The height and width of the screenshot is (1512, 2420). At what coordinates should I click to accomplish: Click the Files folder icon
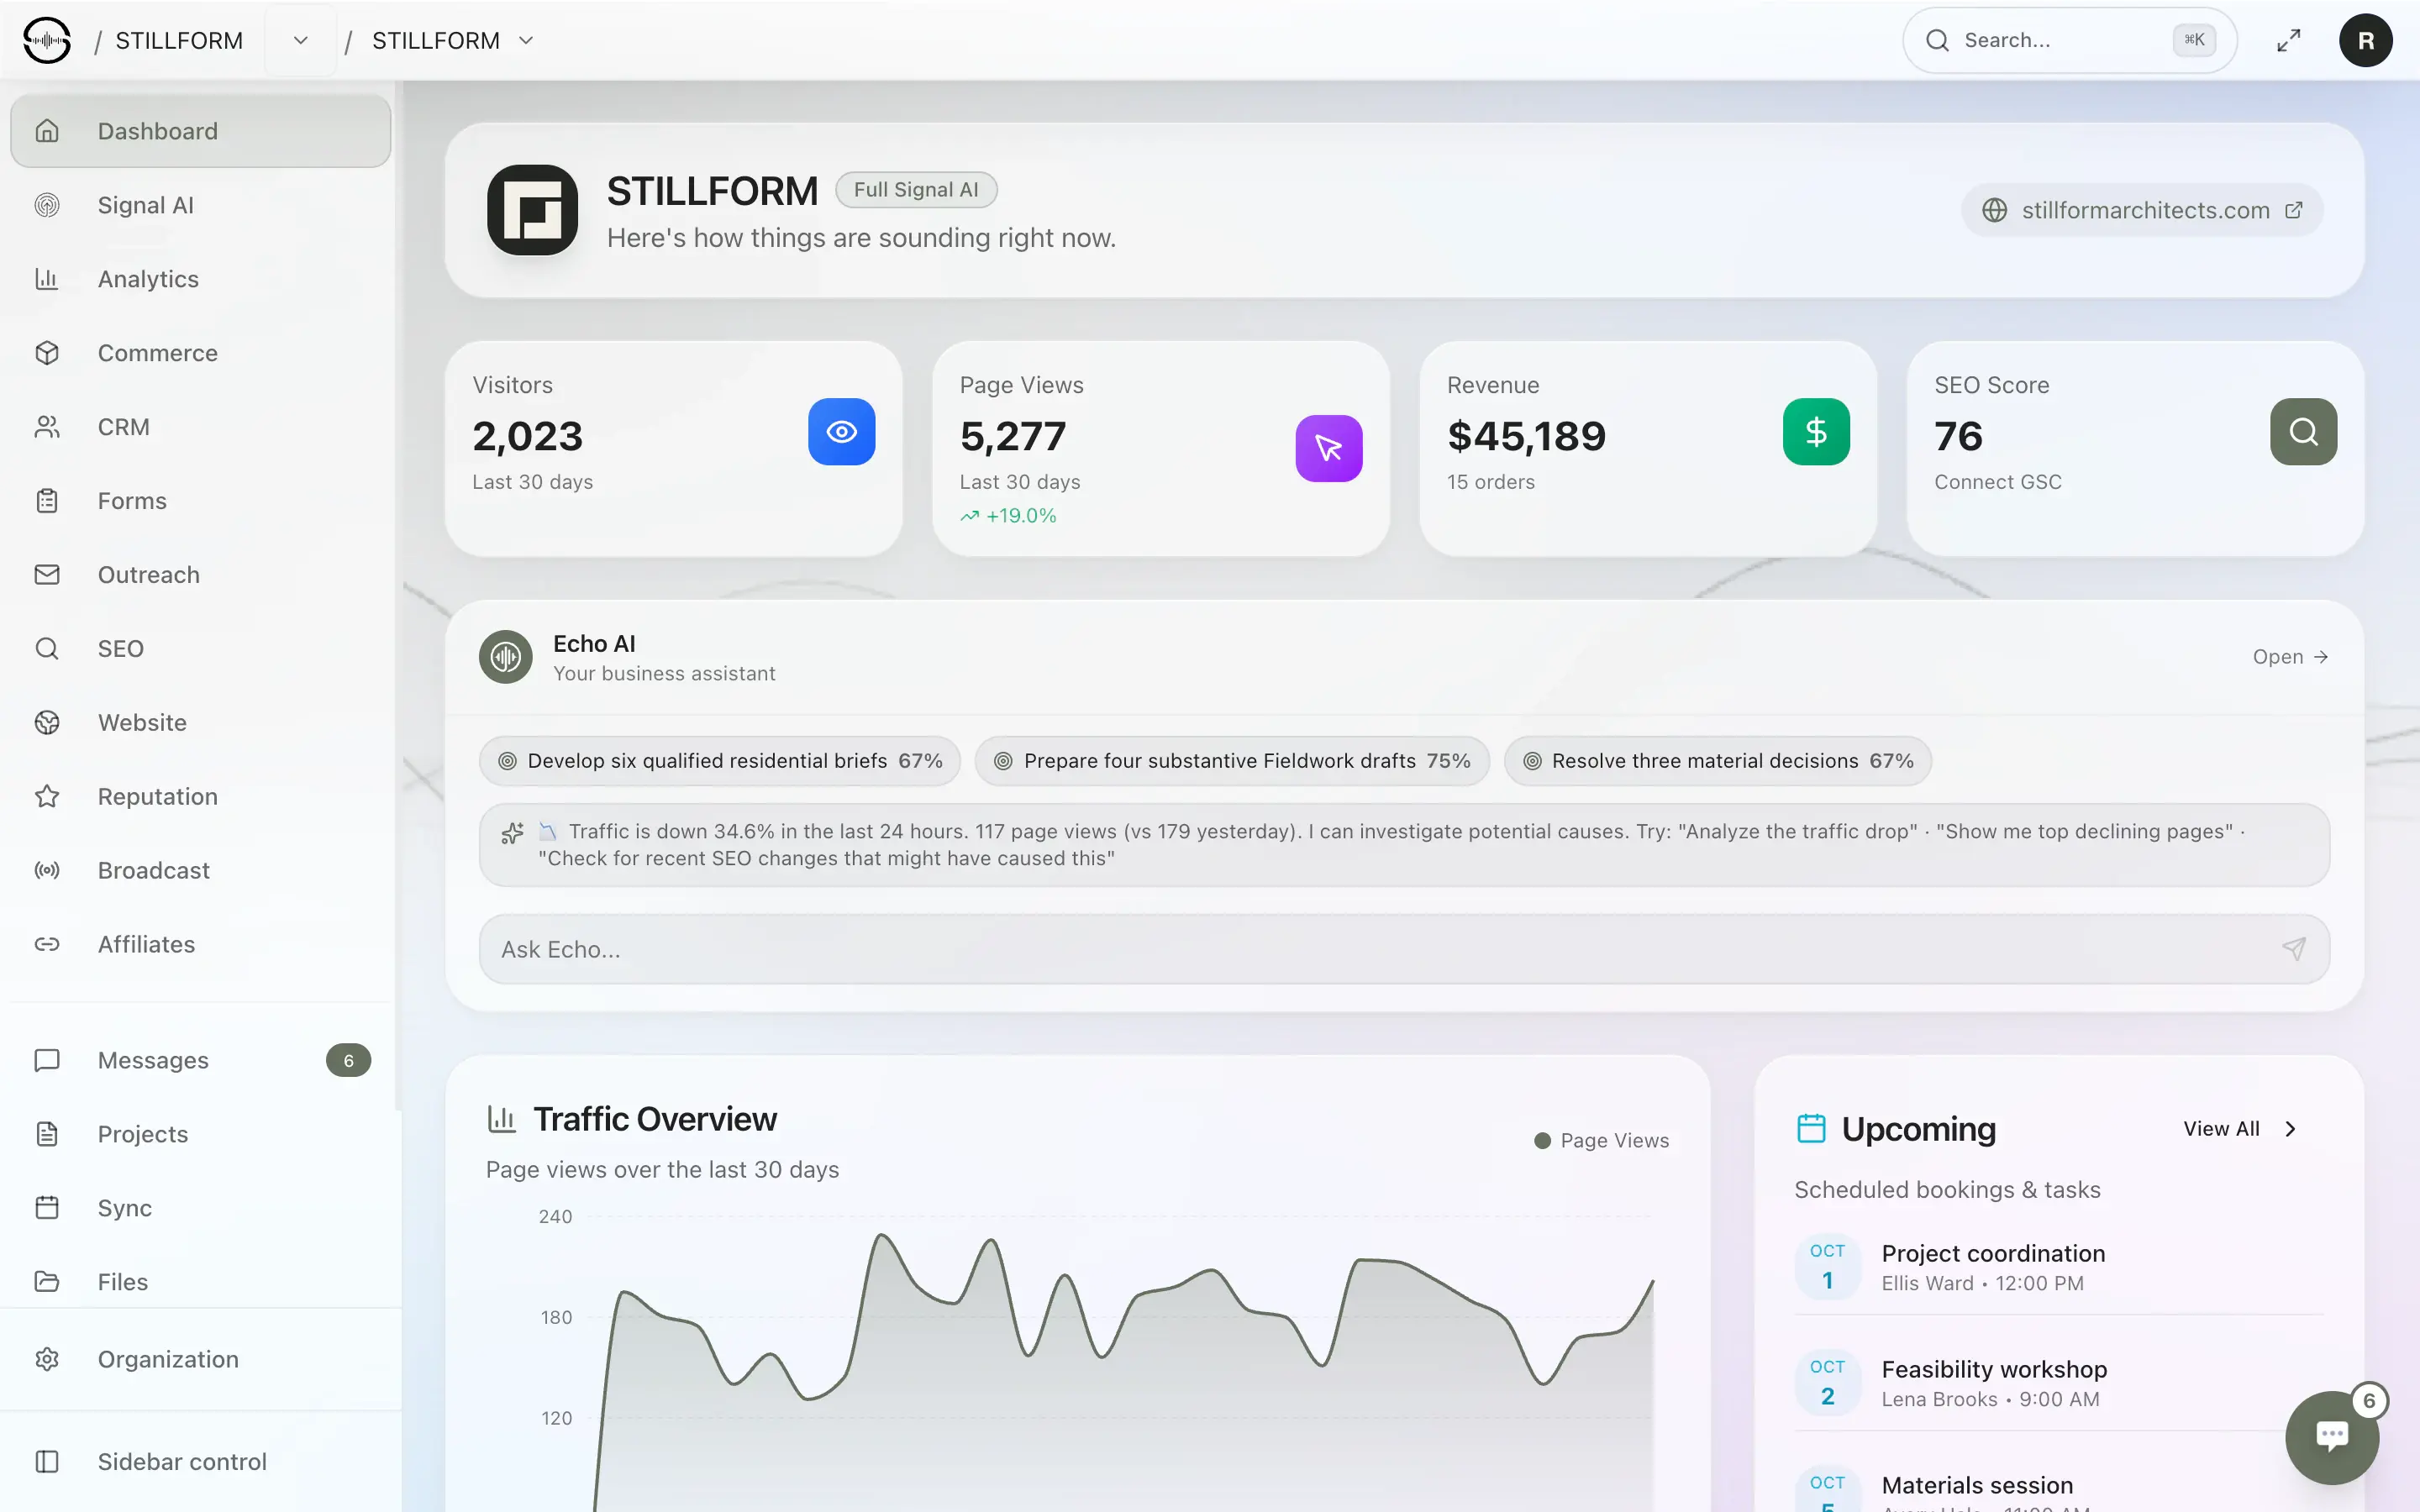click(x=47, y=1282)
